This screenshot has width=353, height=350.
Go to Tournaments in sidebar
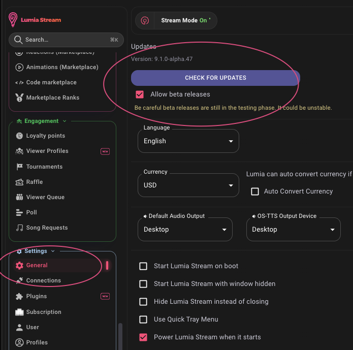coord(62,167)
